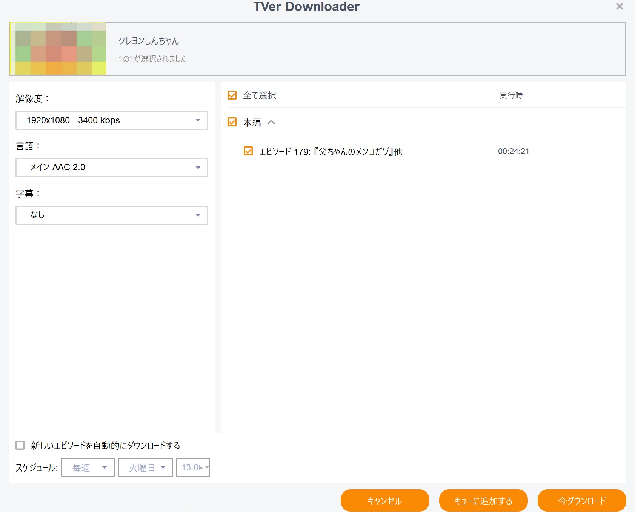
Task: Open the 言語 audio language dropdown
Action: click(112, 168)
